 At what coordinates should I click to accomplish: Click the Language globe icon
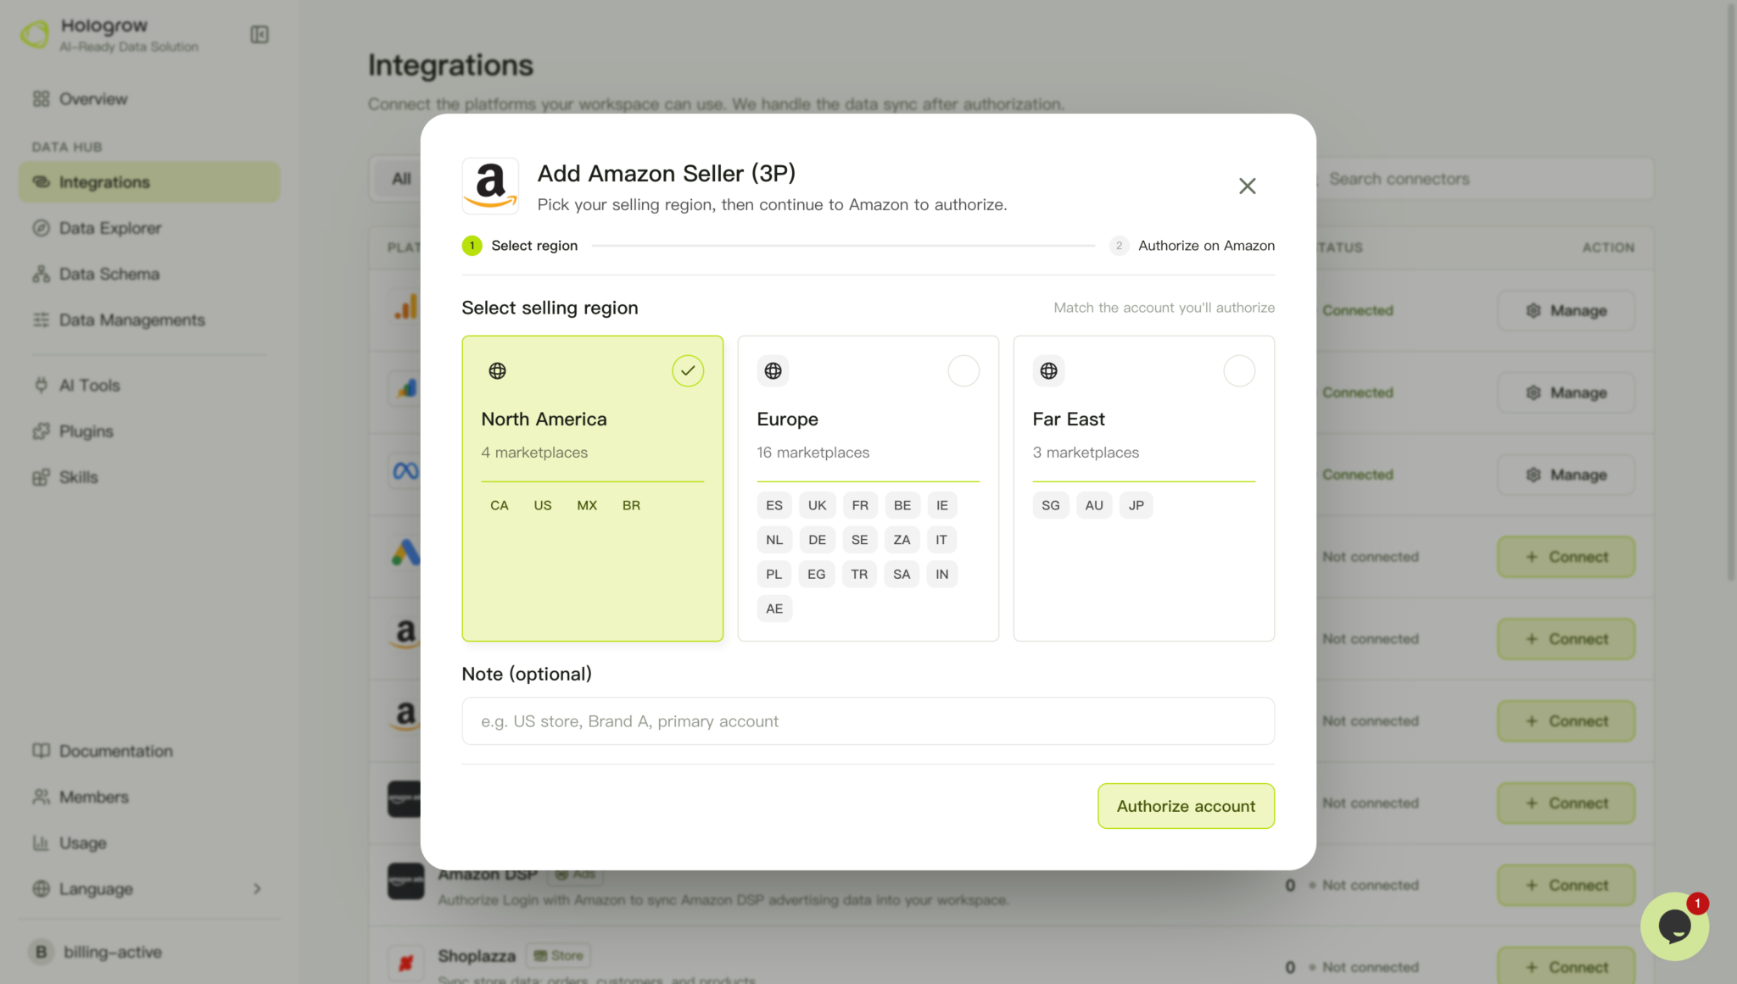pos(41,888)
